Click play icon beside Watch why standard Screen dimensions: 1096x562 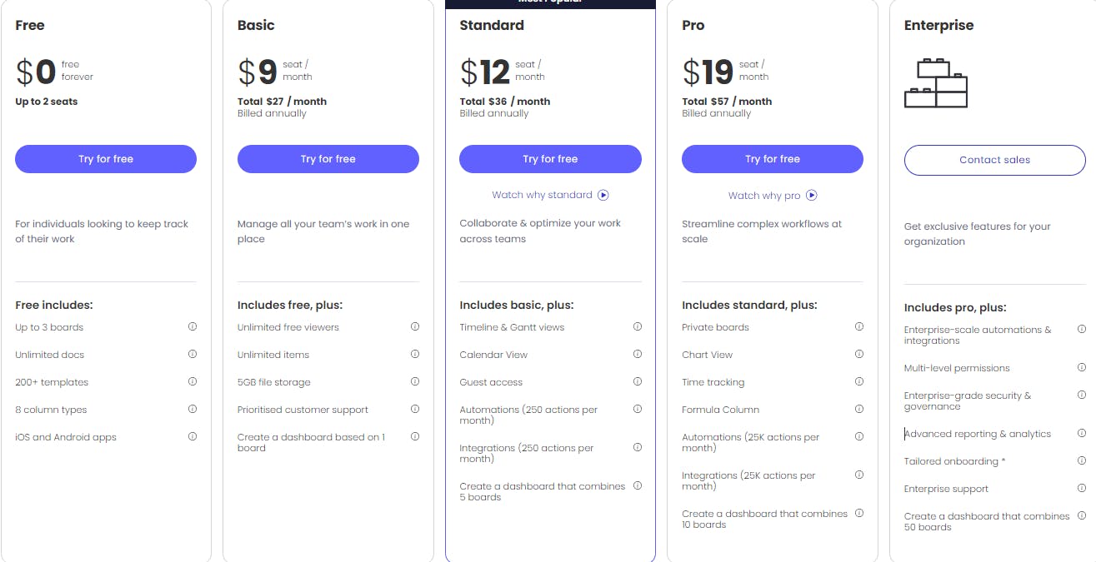point(603,195)
